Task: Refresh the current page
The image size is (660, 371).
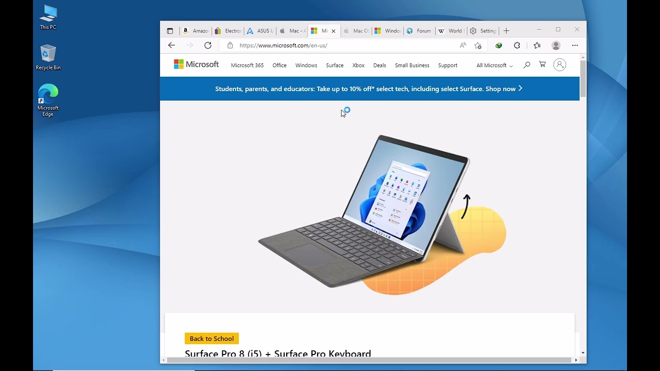Action: [208, 45]
